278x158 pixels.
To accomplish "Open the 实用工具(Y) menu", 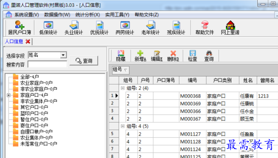I will pos(117,15).
